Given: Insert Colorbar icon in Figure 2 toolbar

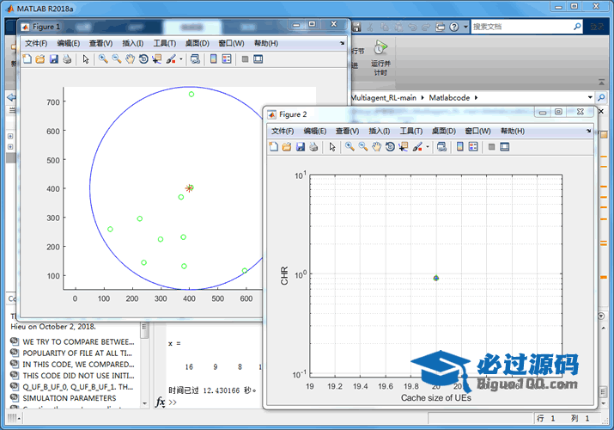Looking at the screenshot, I should coord(460,147).
